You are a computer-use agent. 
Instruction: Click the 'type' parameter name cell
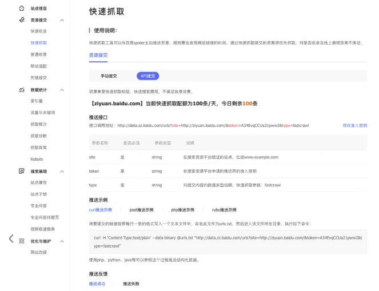[93, 185]
